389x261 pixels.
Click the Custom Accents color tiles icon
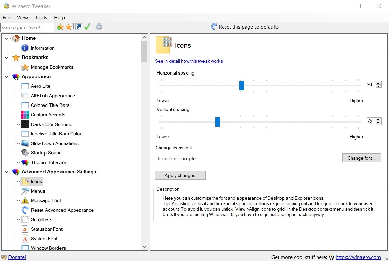25,115
